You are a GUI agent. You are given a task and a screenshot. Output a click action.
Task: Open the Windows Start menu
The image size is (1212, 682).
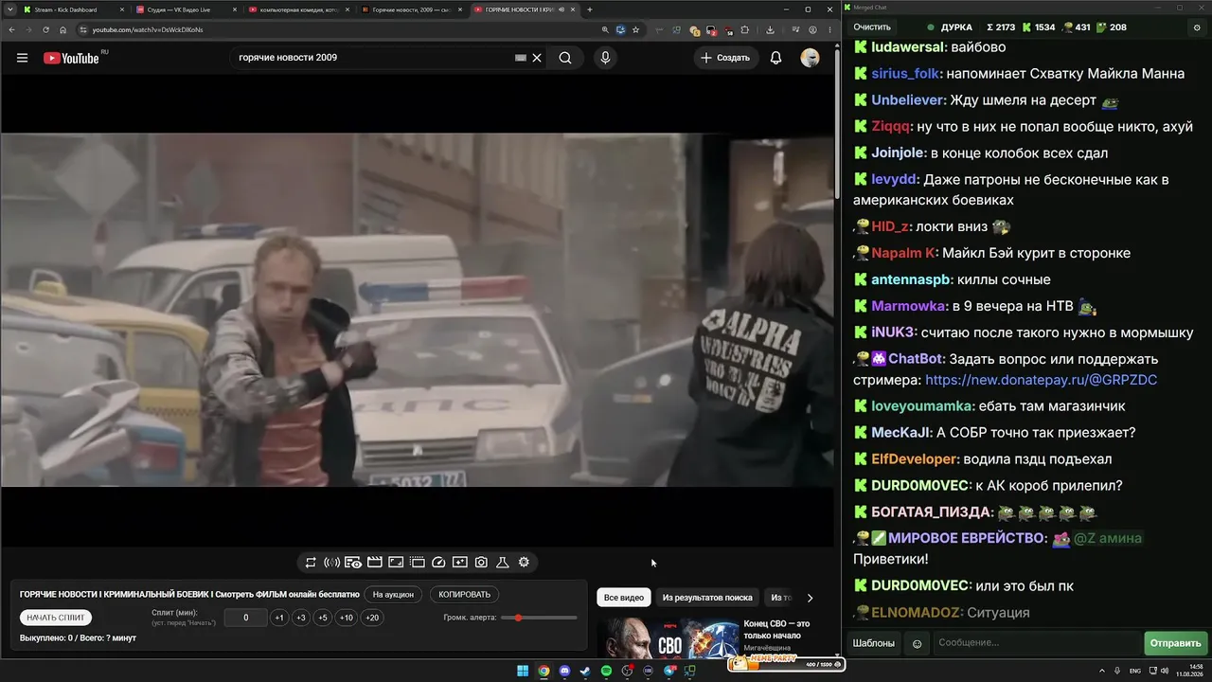coord(523,671)
